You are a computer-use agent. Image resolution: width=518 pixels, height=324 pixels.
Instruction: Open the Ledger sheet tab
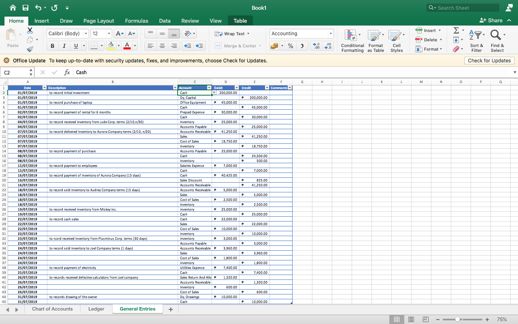96,309
